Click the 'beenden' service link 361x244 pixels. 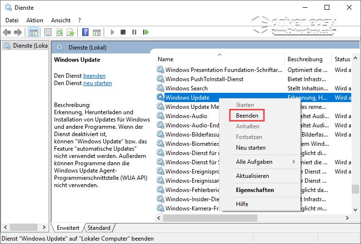point(94,76)
